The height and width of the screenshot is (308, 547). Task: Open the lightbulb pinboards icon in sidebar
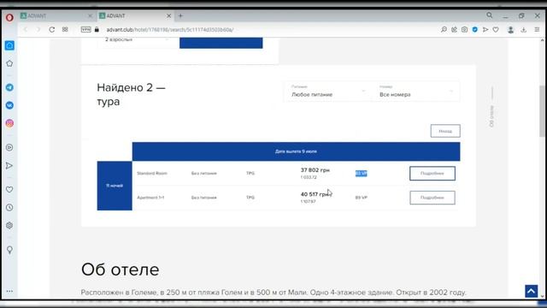pyautogui.click(x=9, y=250)
